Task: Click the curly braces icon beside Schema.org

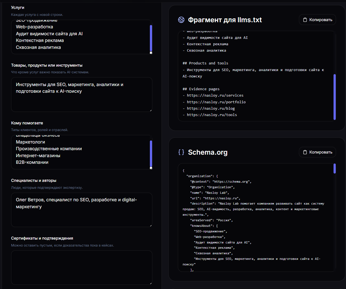Action: [181, 152]
